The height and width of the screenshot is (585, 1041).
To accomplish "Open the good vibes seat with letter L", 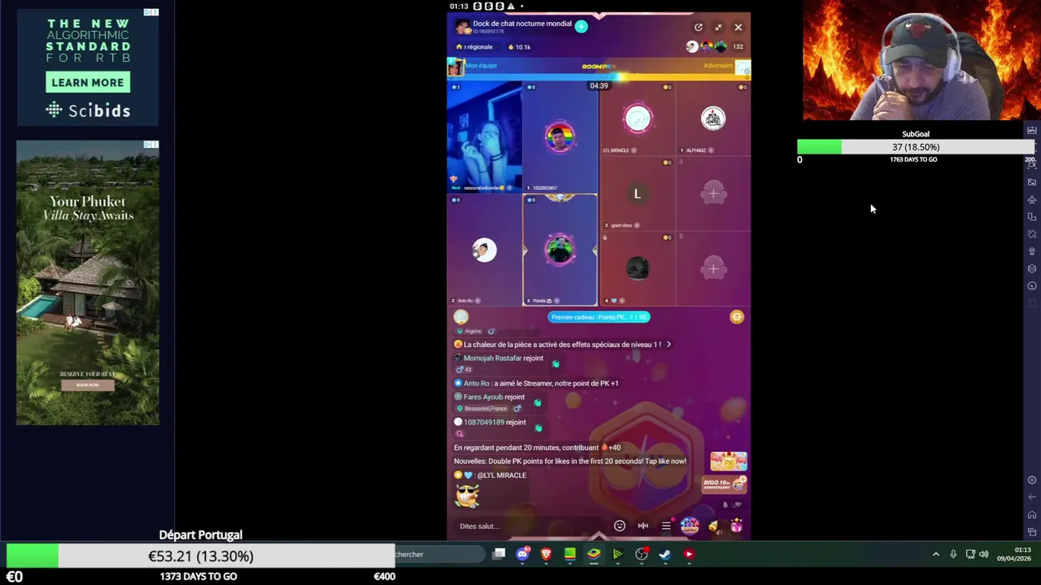I will click(638, 194).
